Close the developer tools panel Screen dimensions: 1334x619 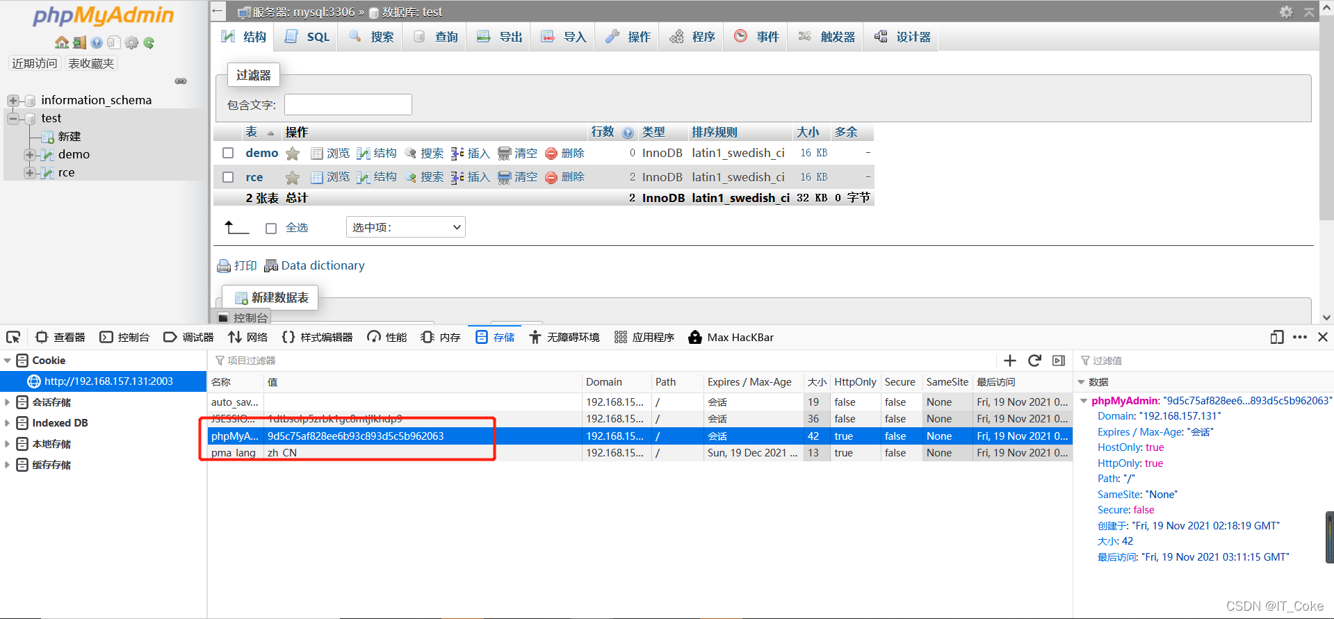point(1323,337)
